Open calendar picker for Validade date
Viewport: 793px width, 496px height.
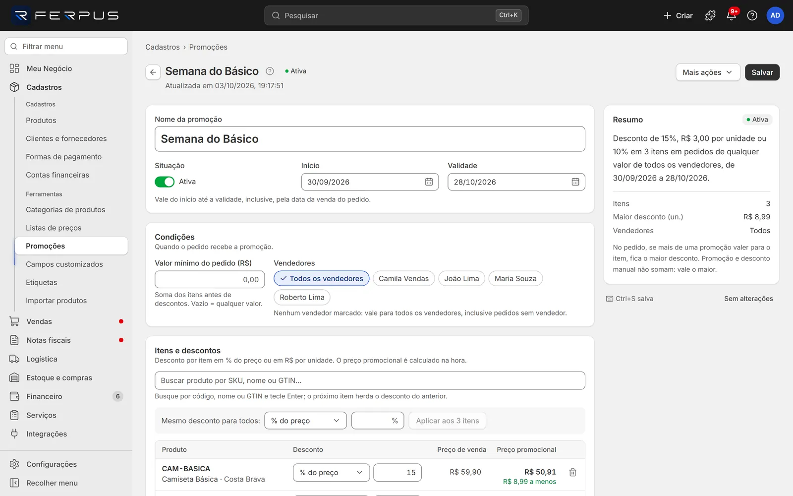click(x=575, y=182)
